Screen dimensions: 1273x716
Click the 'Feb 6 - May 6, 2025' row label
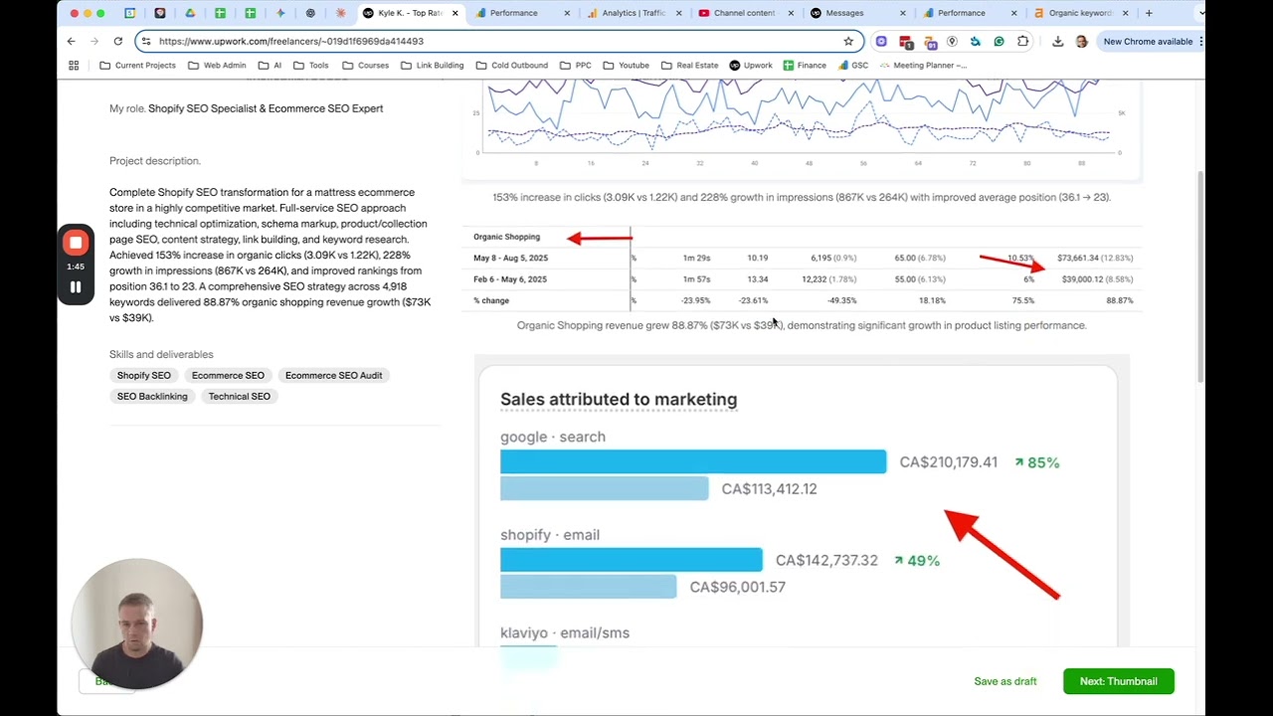point(510,279)
